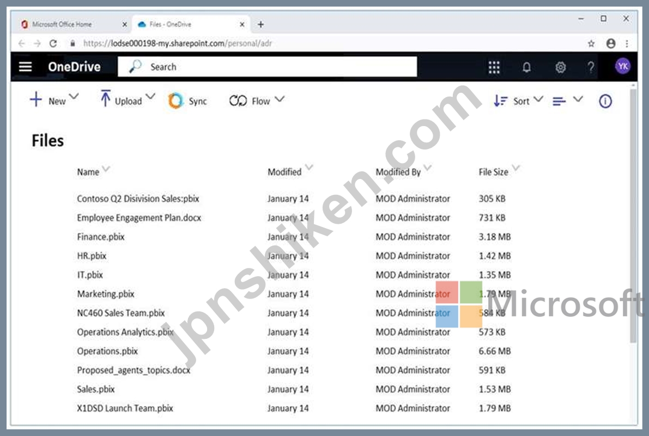This screenshot has height=436, width=649.
Task: Open Operations Analytics.pbix
Action: click(x=125, y=332)
